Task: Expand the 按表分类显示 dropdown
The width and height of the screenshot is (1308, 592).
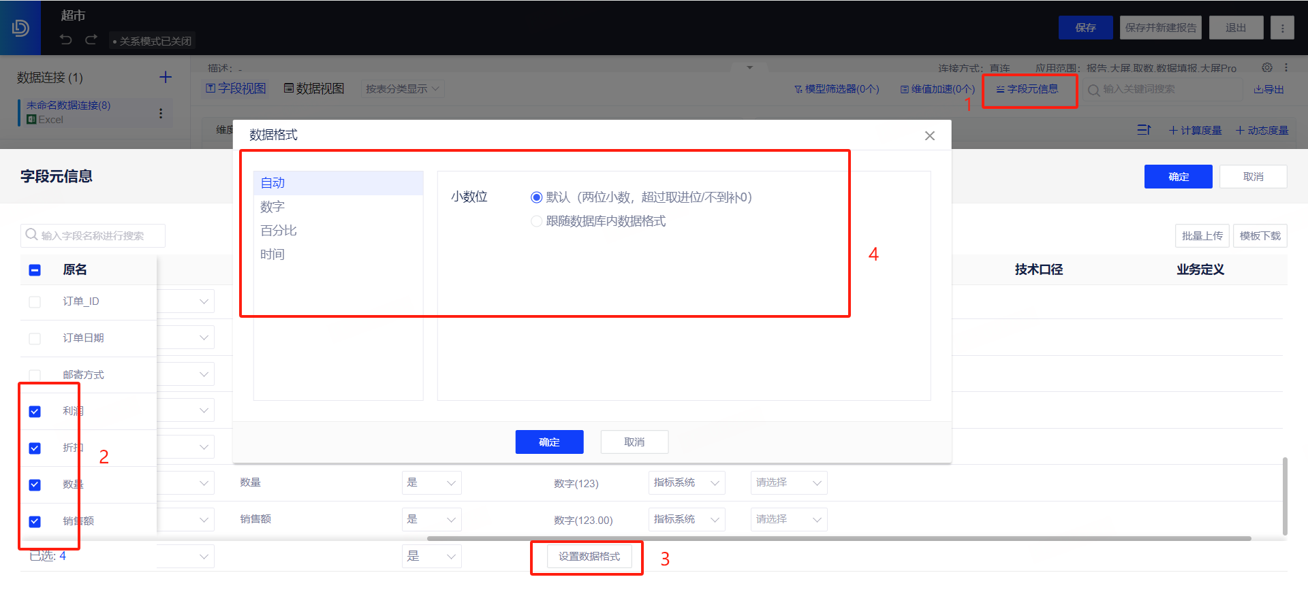Action: [x=402, y=89]
